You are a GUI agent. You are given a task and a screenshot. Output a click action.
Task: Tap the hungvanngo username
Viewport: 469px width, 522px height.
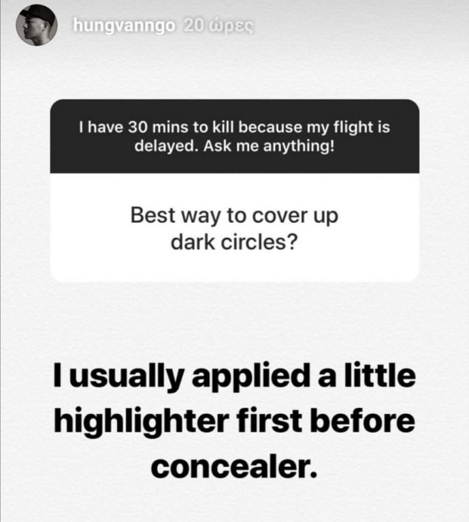tap(124, 26)
